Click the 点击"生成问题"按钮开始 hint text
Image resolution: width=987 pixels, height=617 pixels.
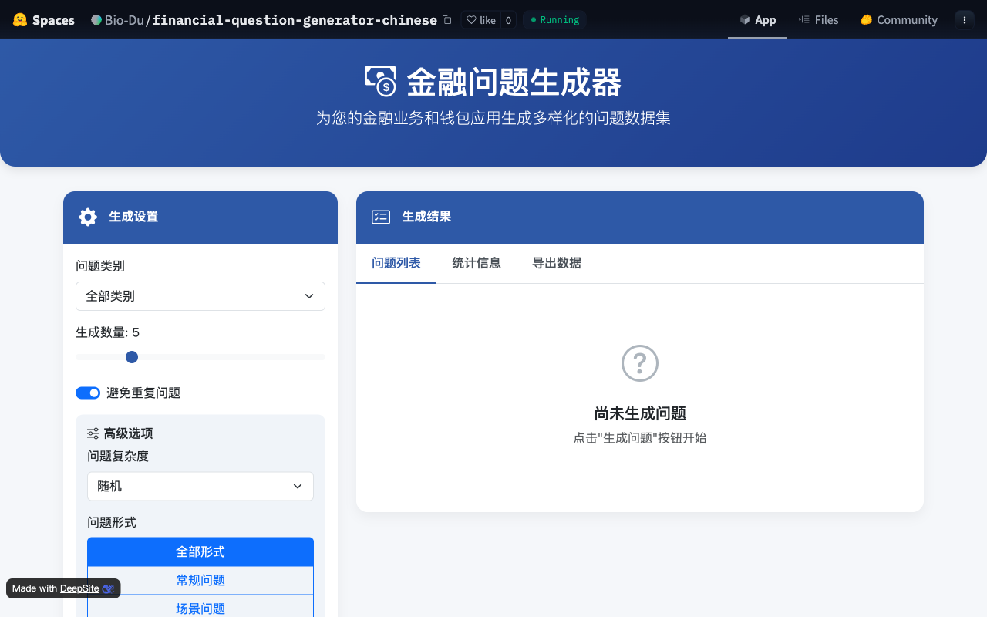pos(640,438)
